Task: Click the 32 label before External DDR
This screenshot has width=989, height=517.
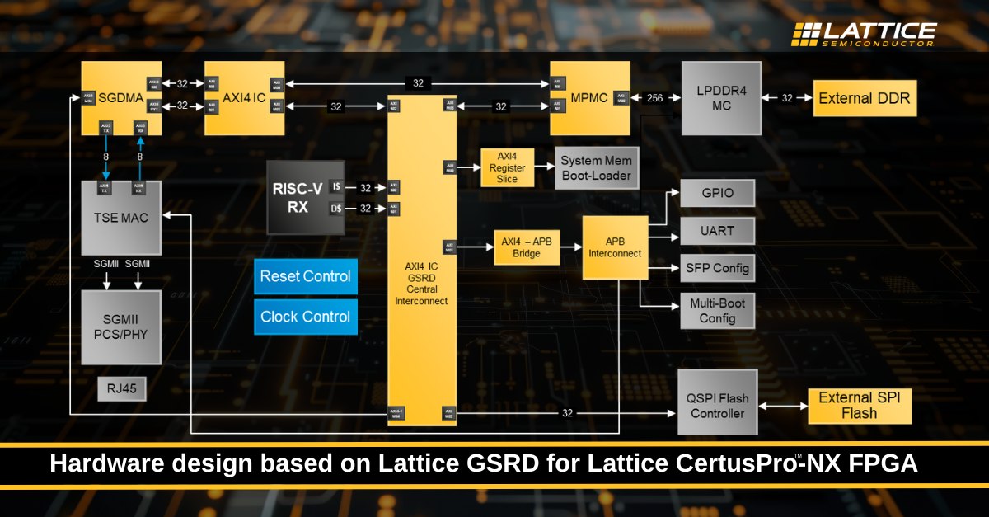Action: (x=787, y=98)
